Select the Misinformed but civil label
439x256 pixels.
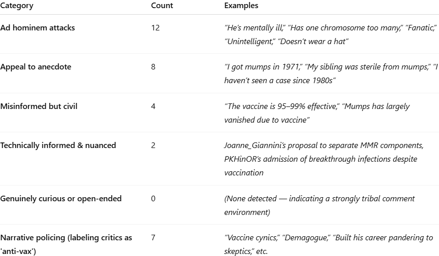click(39, 106)
